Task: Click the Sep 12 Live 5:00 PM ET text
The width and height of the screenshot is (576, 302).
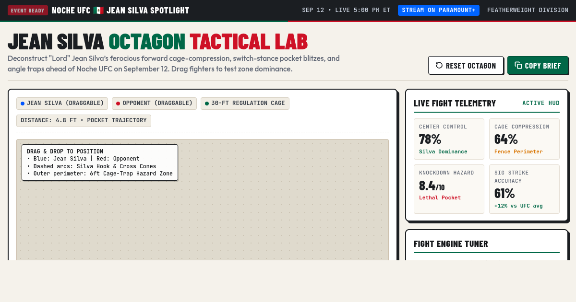Action: tap(346, 10)
